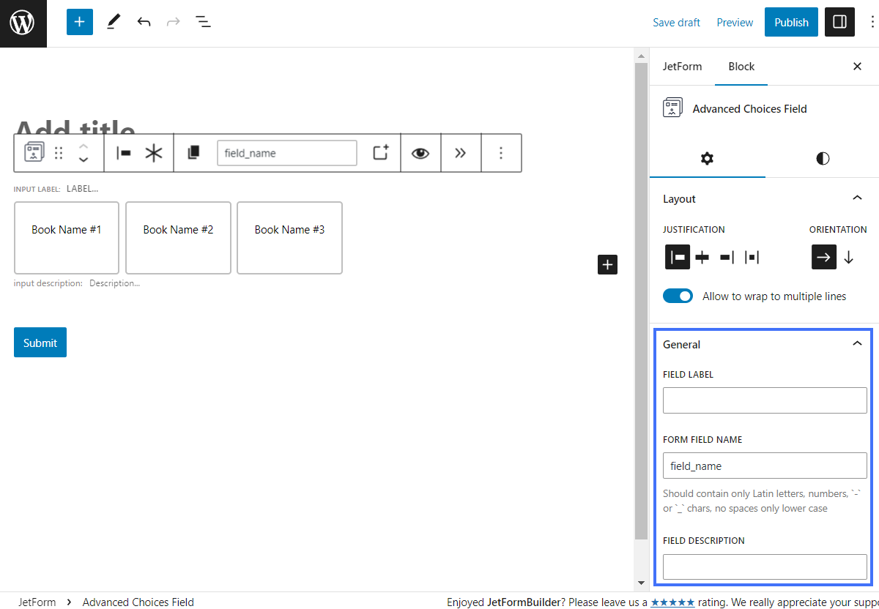Image resolution: width=879 pixels, height=609 pixels.
Task: Click the Publish button
Action: coord(791,22)
